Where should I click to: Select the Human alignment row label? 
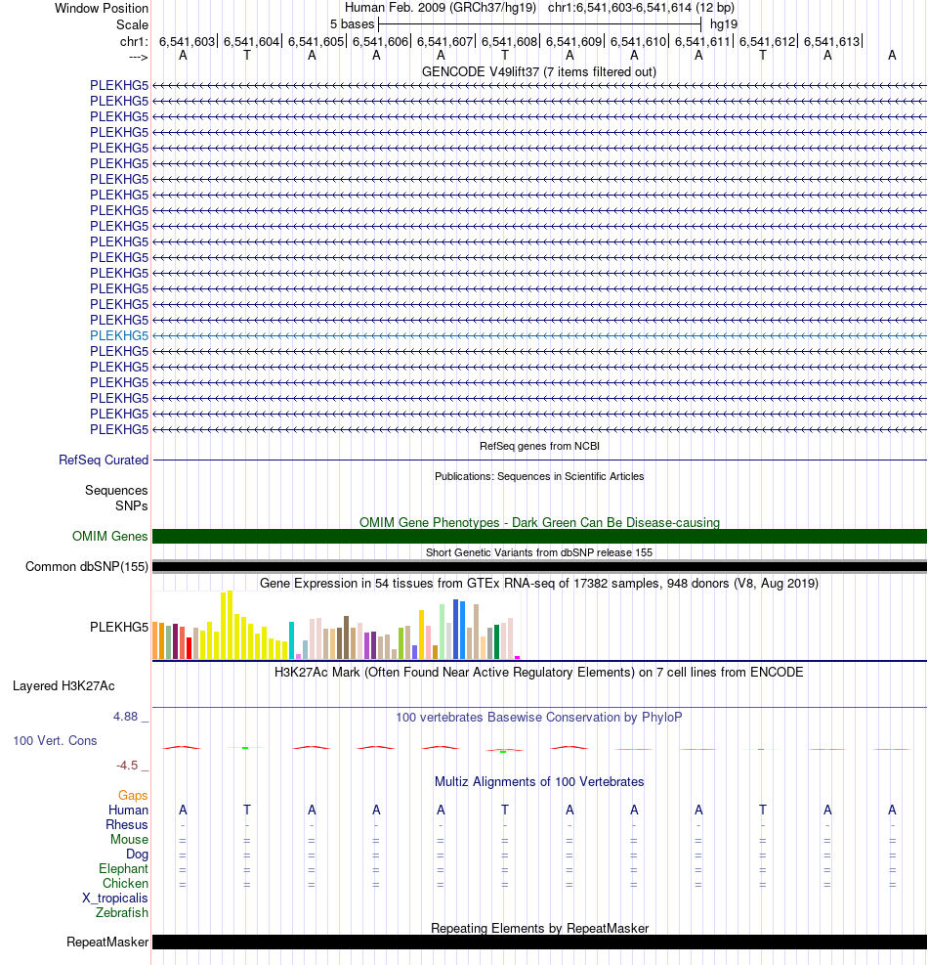click(129, 811)
